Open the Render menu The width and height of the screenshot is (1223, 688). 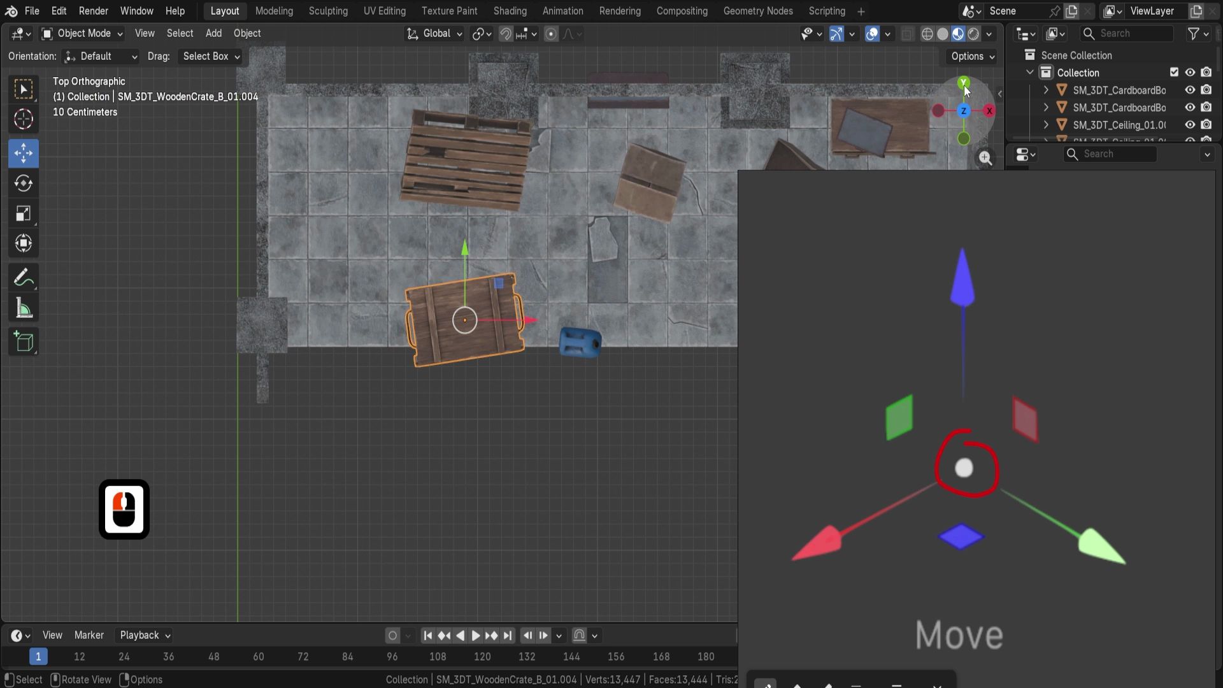93,11
